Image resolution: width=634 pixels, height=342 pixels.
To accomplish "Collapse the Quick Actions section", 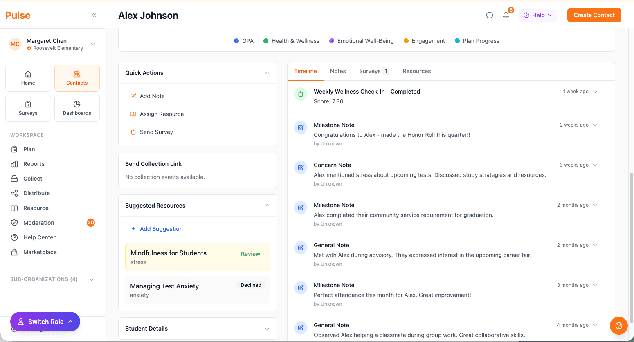I will 267,72.
